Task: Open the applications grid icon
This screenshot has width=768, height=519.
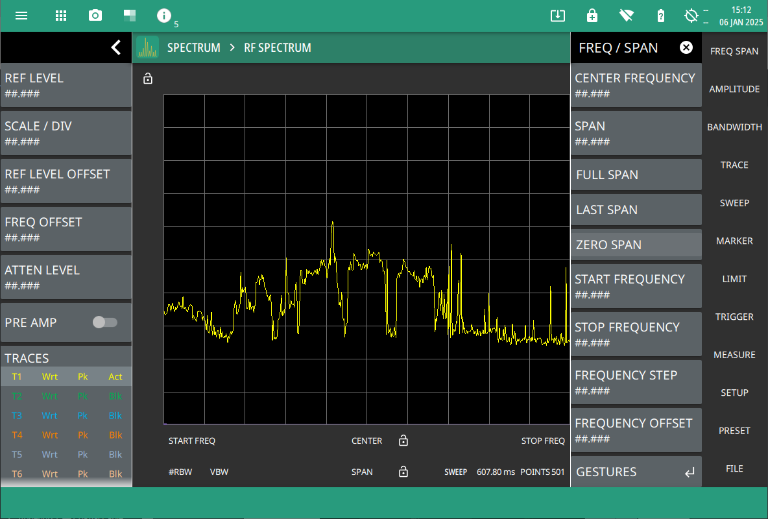Action: click(x=61, y=16)
